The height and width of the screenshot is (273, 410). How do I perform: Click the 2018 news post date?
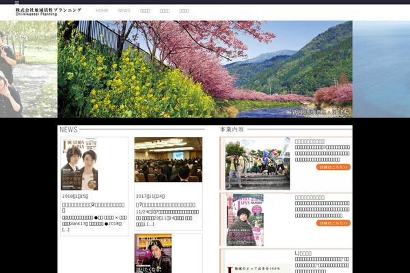(x=75, y=196)
